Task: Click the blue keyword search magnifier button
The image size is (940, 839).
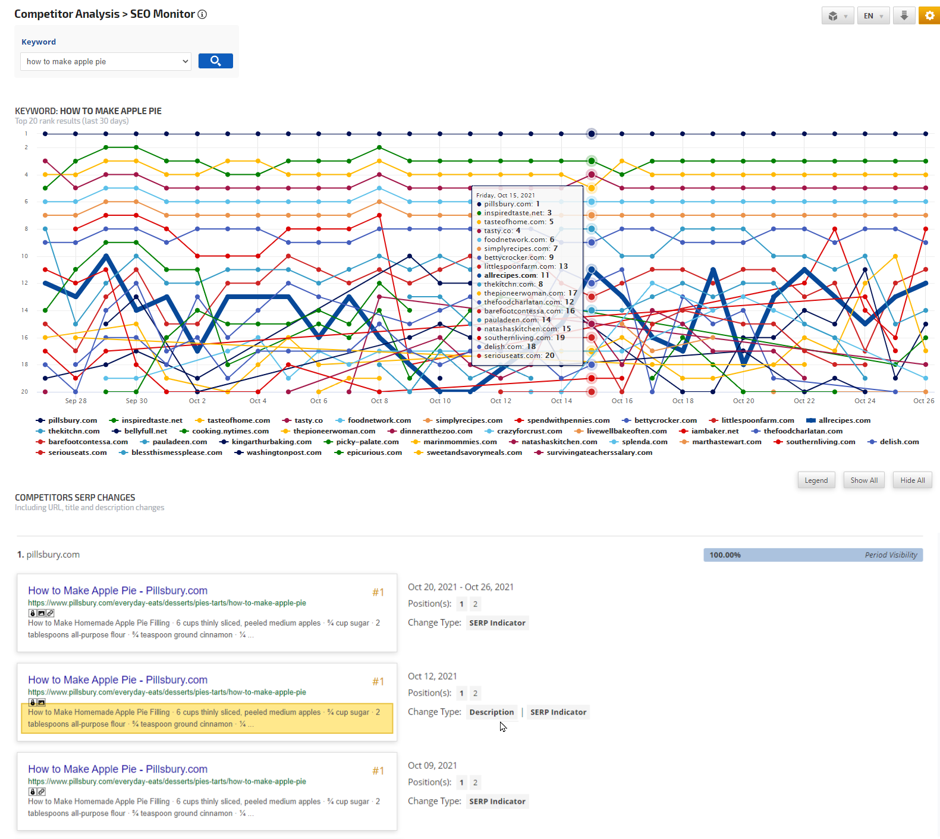Action: pyautogui.click(x=215, y=61)
